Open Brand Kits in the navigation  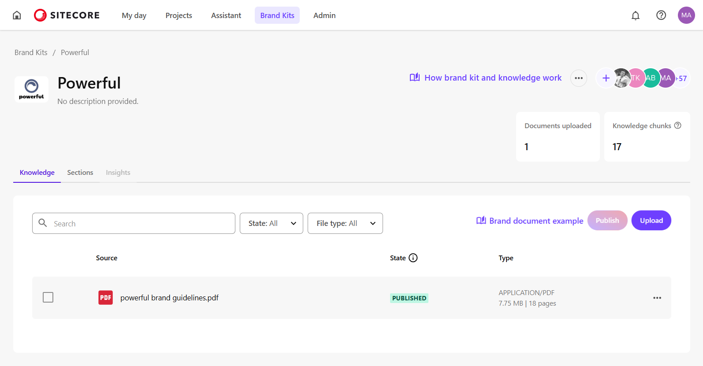click(x=277, y=15)
